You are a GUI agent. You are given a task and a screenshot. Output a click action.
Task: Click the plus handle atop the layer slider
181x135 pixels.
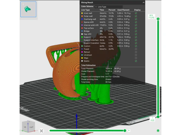coord(158,19)
